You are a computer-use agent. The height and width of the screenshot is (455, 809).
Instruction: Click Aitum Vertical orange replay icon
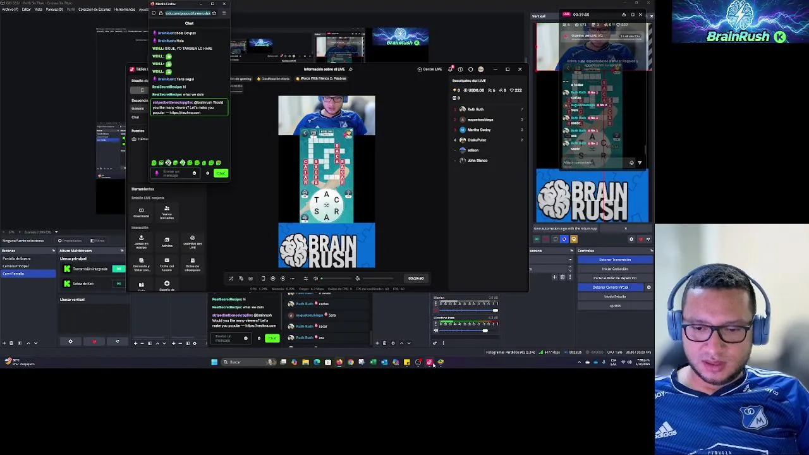(x=573, y=239)
